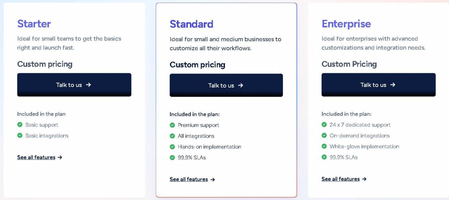Click Talk to us under Standard plan
449x200 pixels.
[x=226, y=85]
